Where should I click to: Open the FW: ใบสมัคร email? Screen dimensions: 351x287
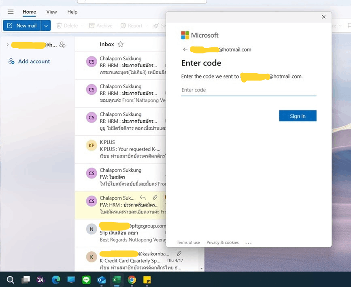(x=120, y=177)
